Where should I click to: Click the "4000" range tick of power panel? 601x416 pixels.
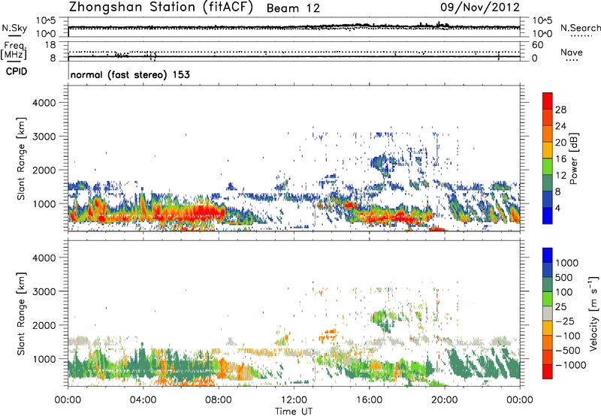[44, 103]
